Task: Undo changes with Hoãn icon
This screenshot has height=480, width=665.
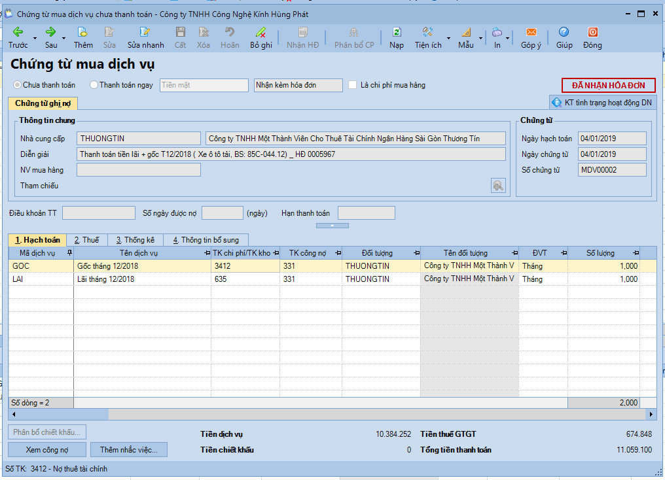Action: click(230, 32)
